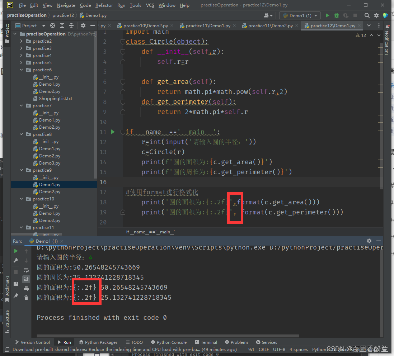Click the Project tree vertical scrollbar

coord(95,104)
